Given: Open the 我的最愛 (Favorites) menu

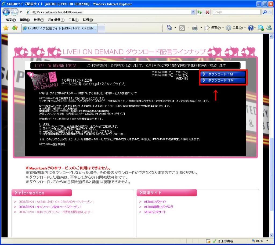Looking at the screenshot, I should (56, 20).
